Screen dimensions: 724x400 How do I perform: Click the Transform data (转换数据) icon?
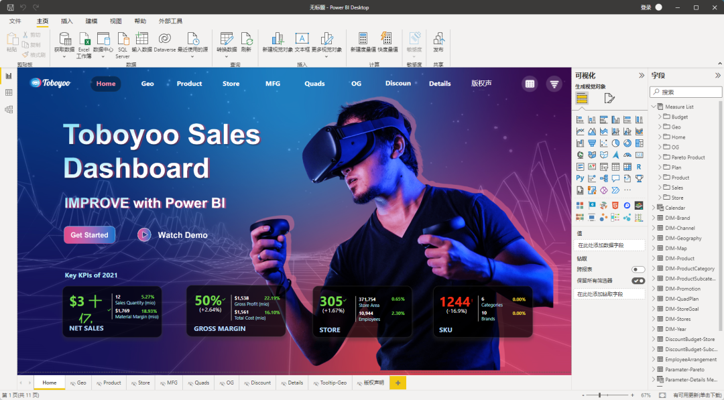pyautogui.click(x=227, y=38)
